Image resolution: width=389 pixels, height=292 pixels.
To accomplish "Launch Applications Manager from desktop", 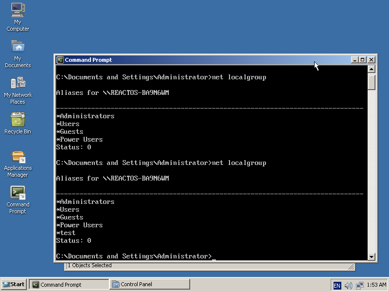I will [18, 157].
